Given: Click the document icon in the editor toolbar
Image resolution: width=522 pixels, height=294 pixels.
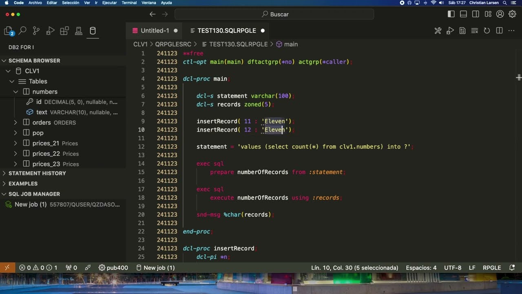Looking at the screenshot, I should [x=462, y=31].
